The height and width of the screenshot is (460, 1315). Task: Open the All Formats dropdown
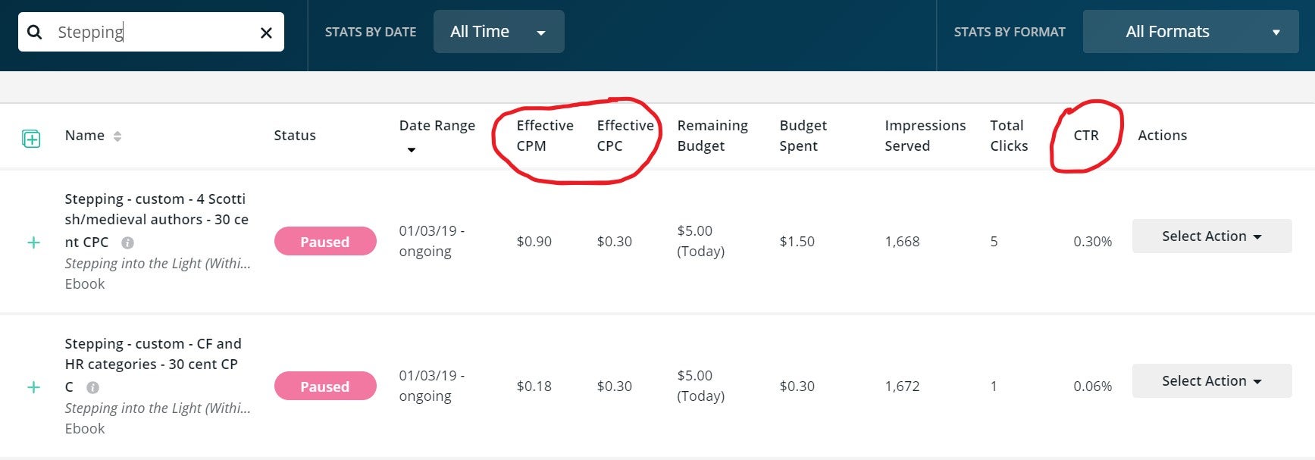pyautogui.click(x=1190, y=32)
